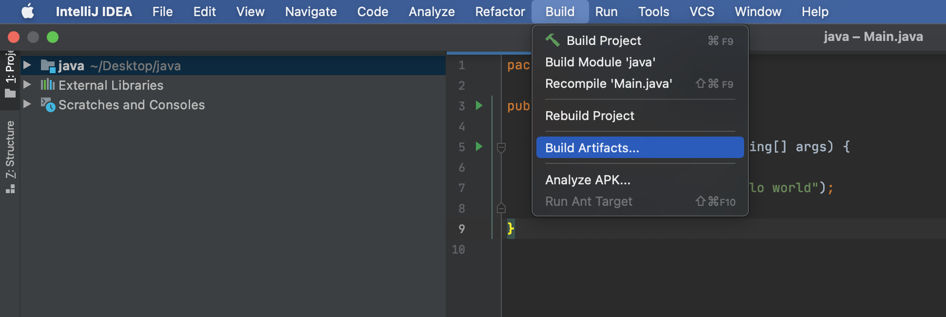946x317 pixels.
Task: Open the Tools menu
Action: coord(653,11)
